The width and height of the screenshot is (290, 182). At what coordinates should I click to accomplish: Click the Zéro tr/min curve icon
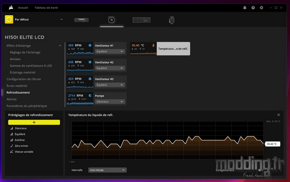tap(12, 146)
